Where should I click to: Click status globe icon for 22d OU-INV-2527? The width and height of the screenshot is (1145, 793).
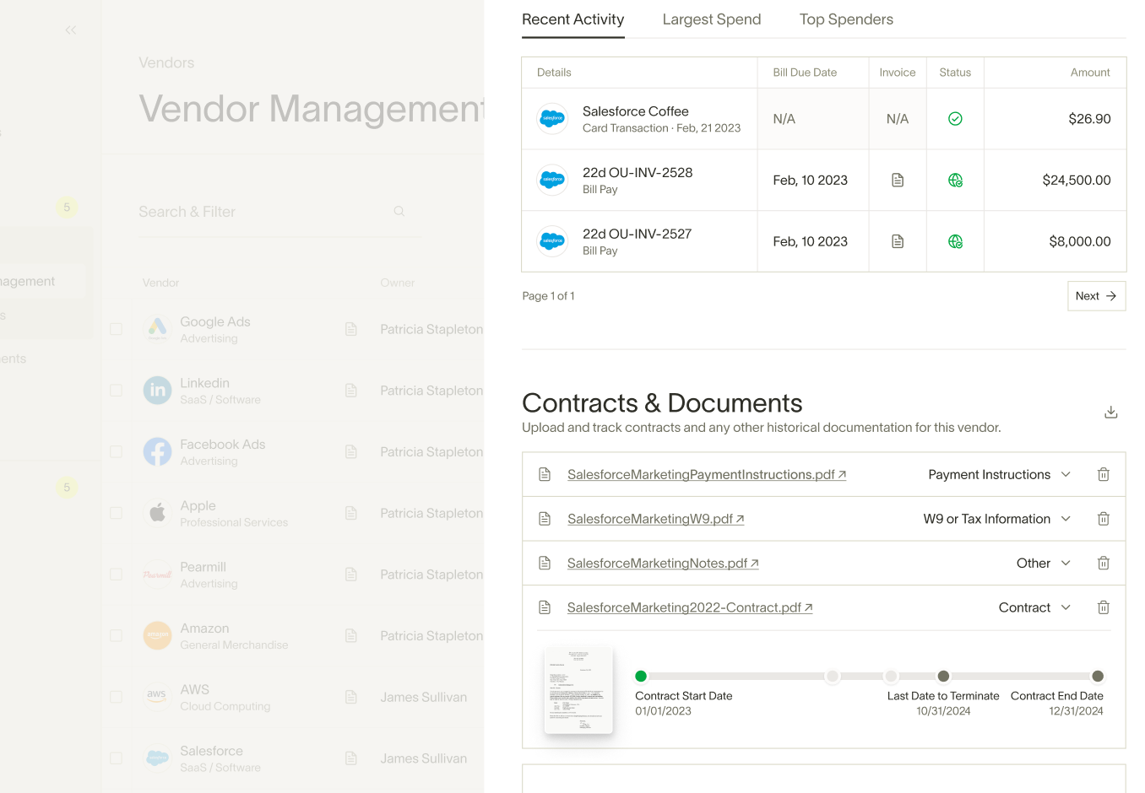click(955, 242)
